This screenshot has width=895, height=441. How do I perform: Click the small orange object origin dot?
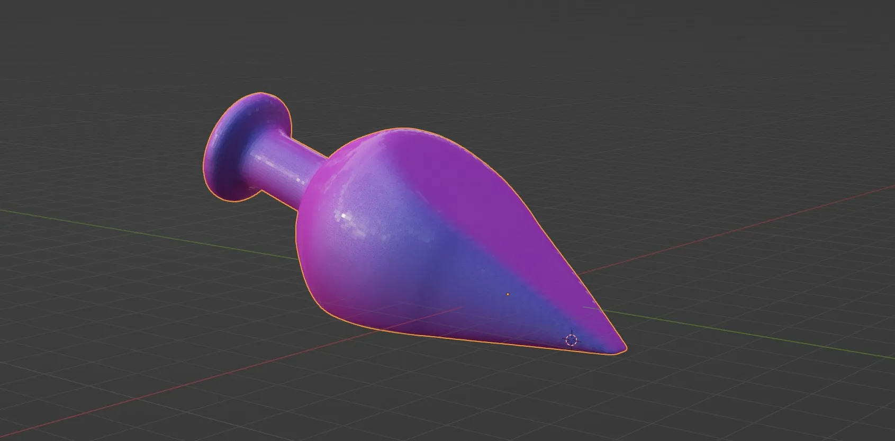tap(508, 294)
